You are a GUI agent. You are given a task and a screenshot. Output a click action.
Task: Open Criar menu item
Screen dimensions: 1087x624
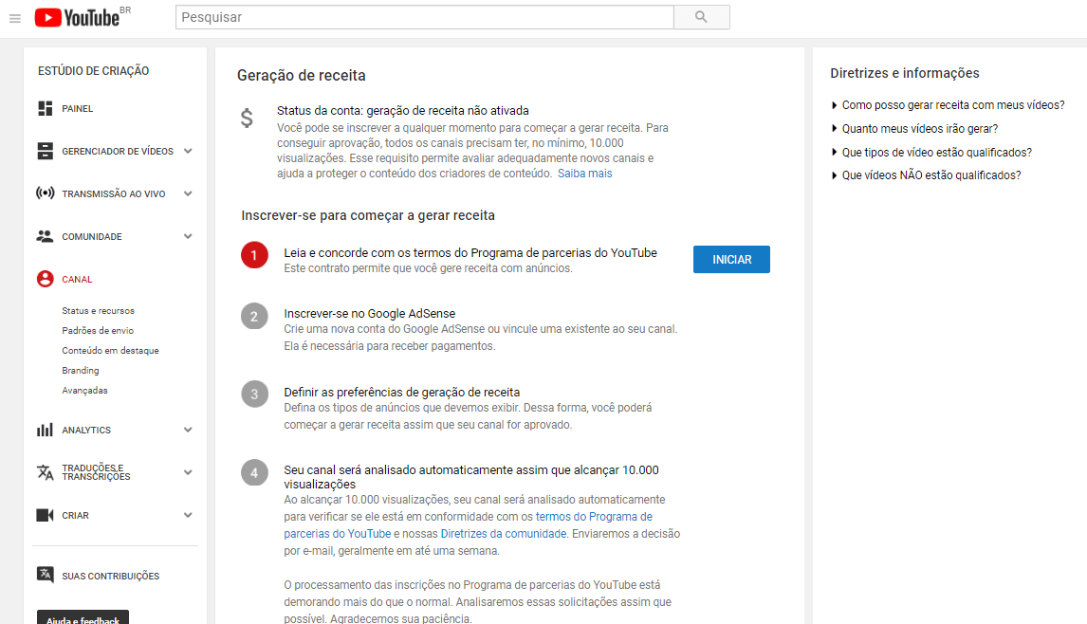tap(75, 516)
